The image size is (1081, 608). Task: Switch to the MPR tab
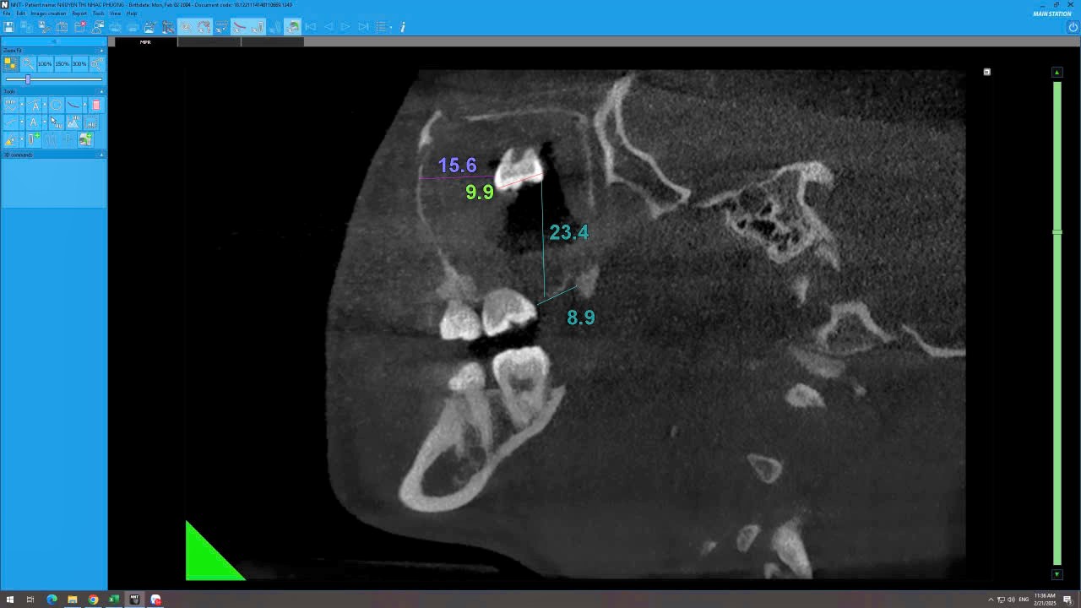point(145,42)
